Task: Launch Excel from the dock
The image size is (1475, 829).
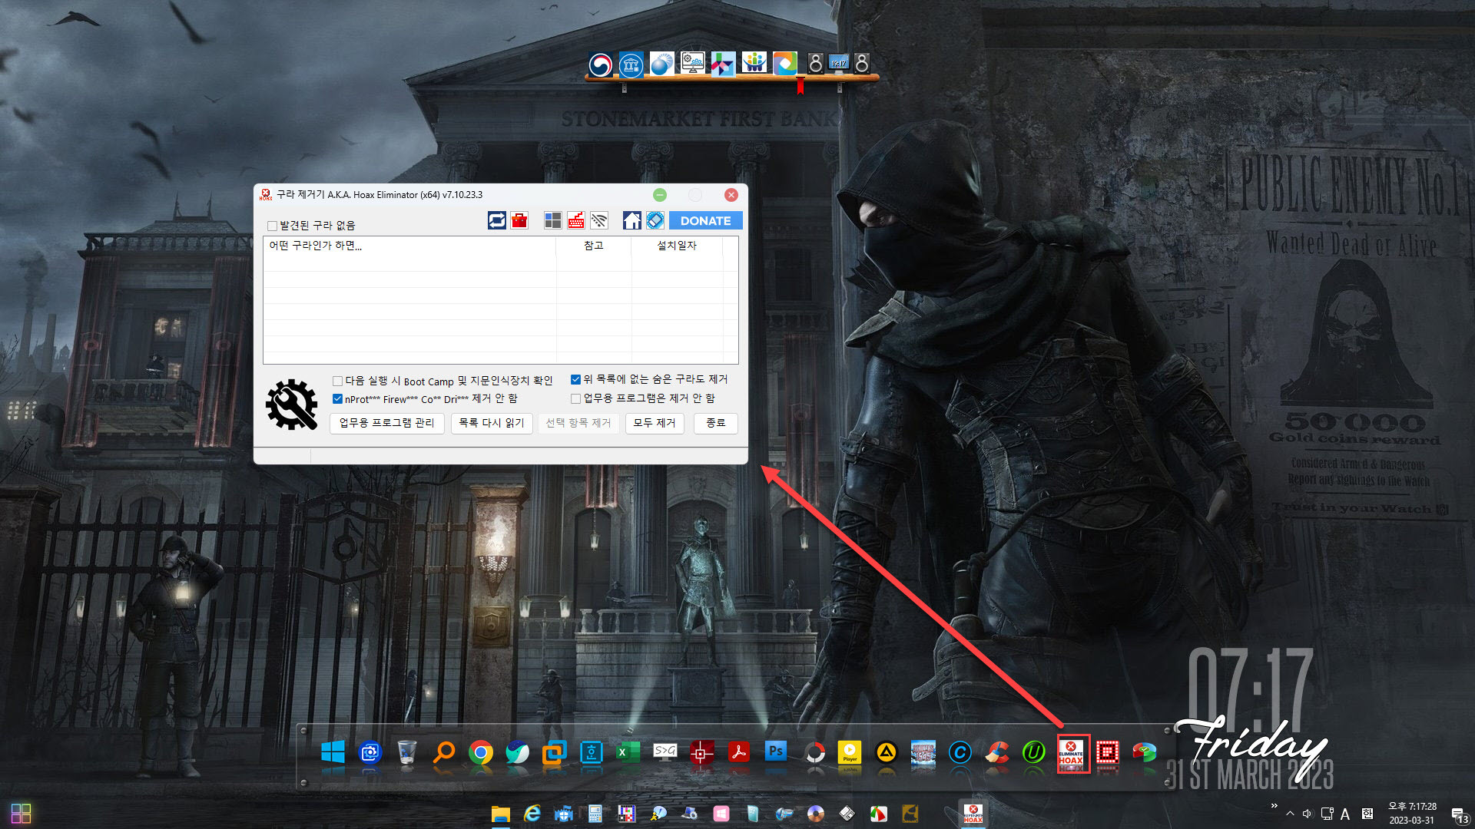Action: [x=628, y=752]
